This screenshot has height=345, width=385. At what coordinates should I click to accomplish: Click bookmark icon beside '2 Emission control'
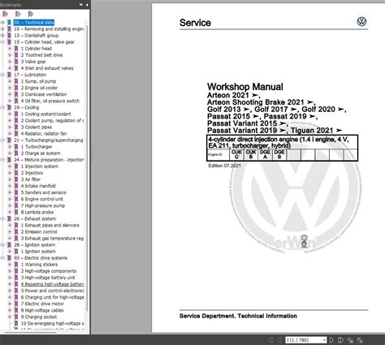click(x=16, y=232)
